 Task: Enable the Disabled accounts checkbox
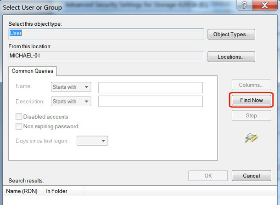tap(19, 117)
